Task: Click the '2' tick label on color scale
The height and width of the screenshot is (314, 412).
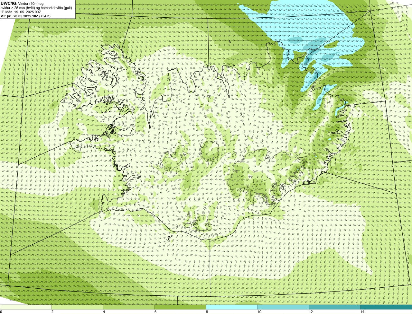Action: pyautogui.click(x=52, y=312)
